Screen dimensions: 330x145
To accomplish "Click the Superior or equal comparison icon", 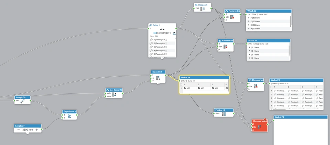I will (x=69, y=116).
